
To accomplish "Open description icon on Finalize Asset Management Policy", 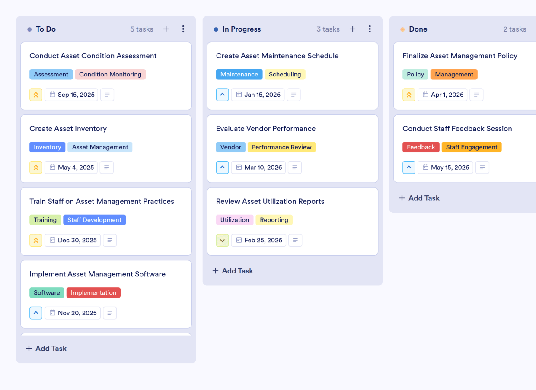I will coord(477,95).
